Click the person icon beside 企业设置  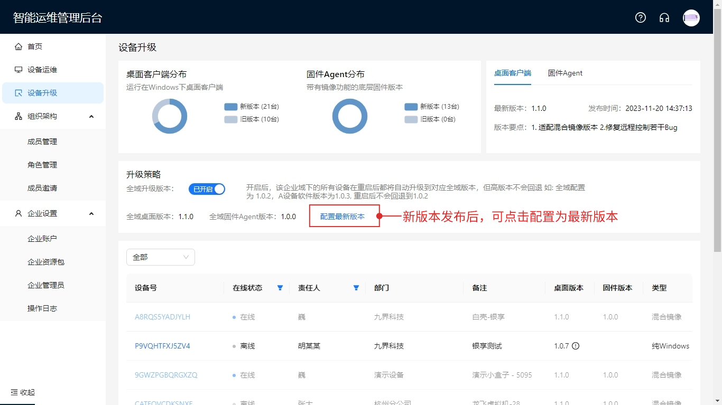18,213
